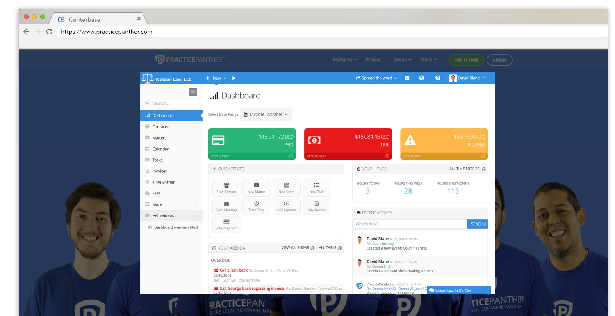Go to Invoices in the sidebar

pos(159,171)
